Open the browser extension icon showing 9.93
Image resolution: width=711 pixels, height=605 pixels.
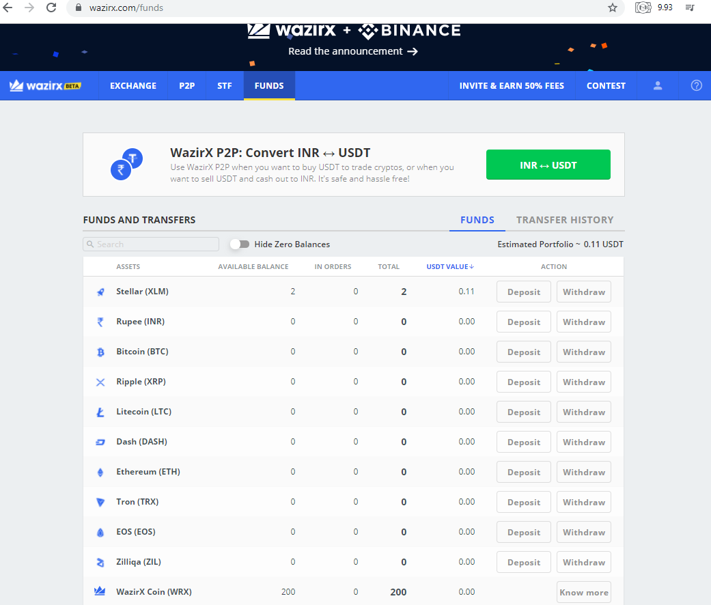tap(643, 8)
